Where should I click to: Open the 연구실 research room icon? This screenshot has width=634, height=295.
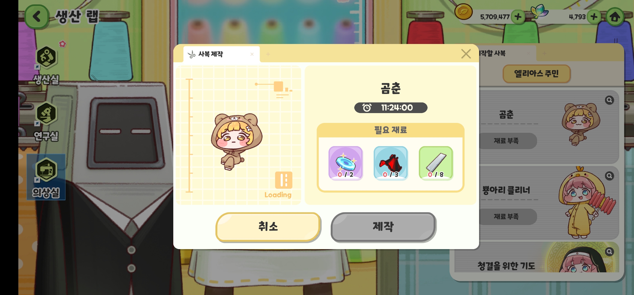(46, 114)
